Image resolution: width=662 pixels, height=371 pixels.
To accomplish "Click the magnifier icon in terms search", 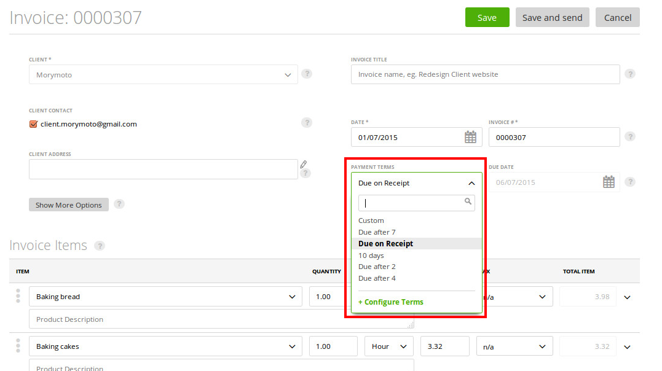I will click(x=468, y=201).
